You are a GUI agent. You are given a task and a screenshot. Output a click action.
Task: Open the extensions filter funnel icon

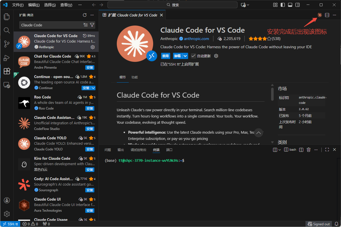click(x=92, y=25)
